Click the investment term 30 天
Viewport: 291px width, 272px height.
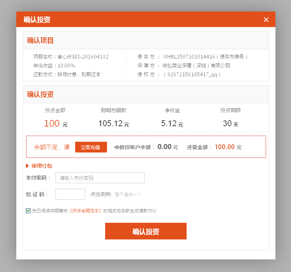(x=231, y=123)
